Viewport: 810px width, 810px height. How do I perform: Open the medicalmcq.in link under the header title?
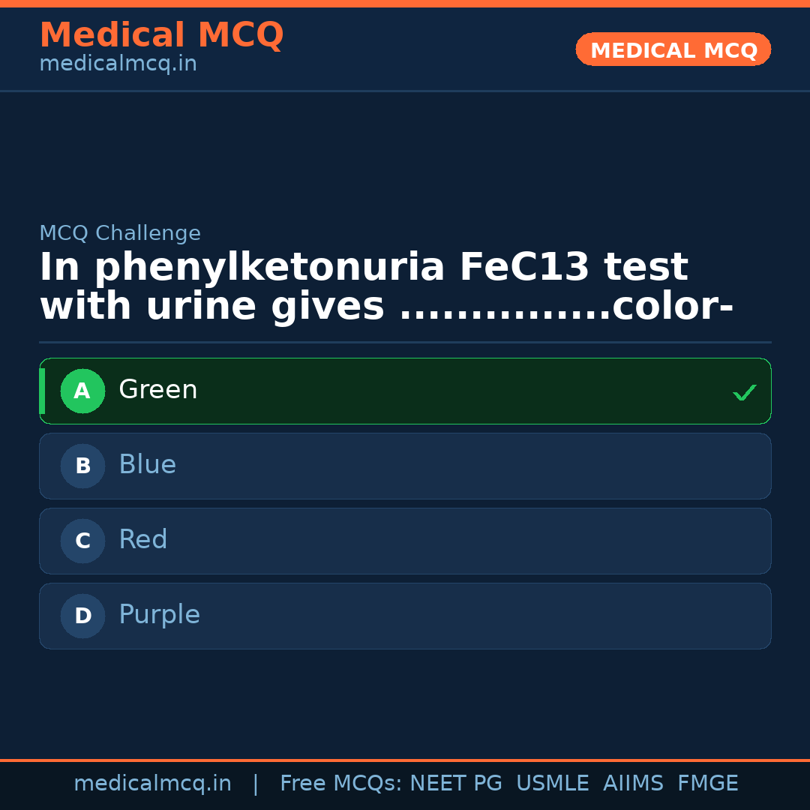pos(118,64)
